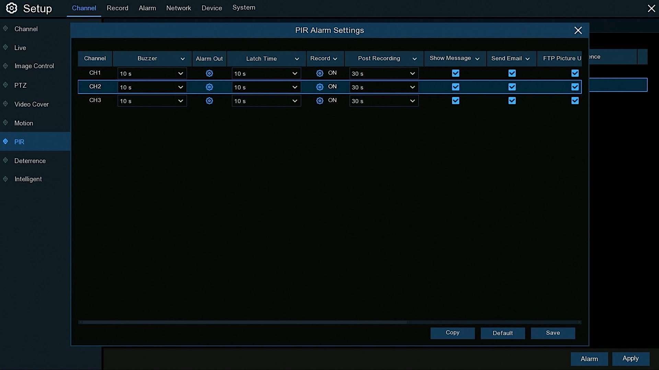
Task: Open CH3 Post Recording dropdown
Action: (x=384, y=101)
